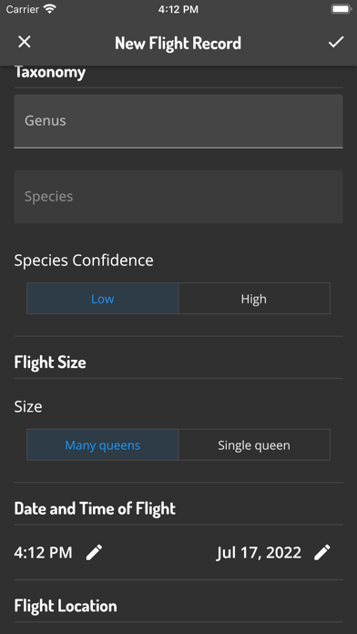Confirm the record with the checkmark icon
The width and height of the screenshot is (357, 634).
(x=335, y=42)
